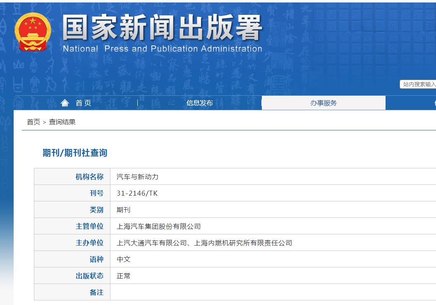
Task: Click the 机构名称 label cell
Action: point(90,176)
